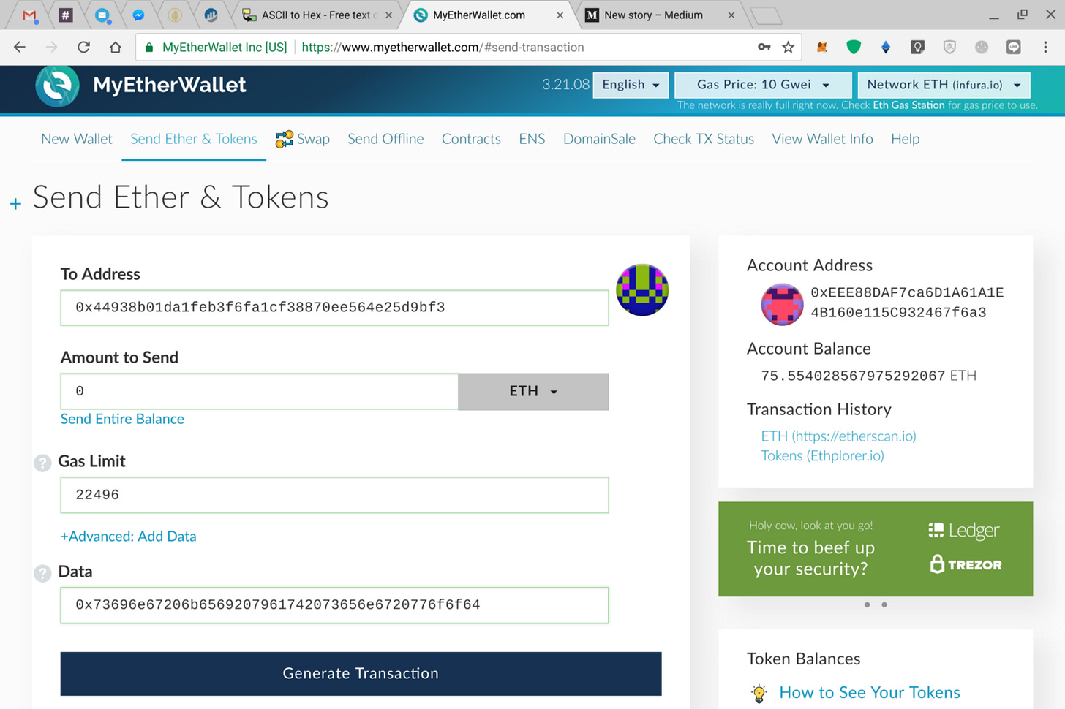Open the DomainSale tab

pyautogui.click(x=599, y=139)
